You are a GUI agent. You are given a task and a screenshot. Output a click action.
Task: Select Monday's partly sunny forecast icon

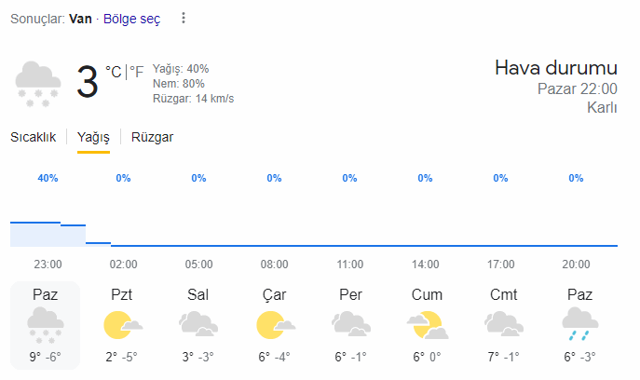click(x=122, y=325)
